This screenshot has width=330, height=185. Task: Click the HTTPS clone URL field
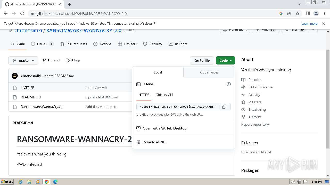coord(178,107)
